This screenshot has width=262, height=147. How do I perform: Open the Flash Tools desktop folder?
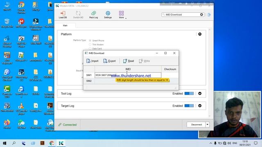pos(36,124)
